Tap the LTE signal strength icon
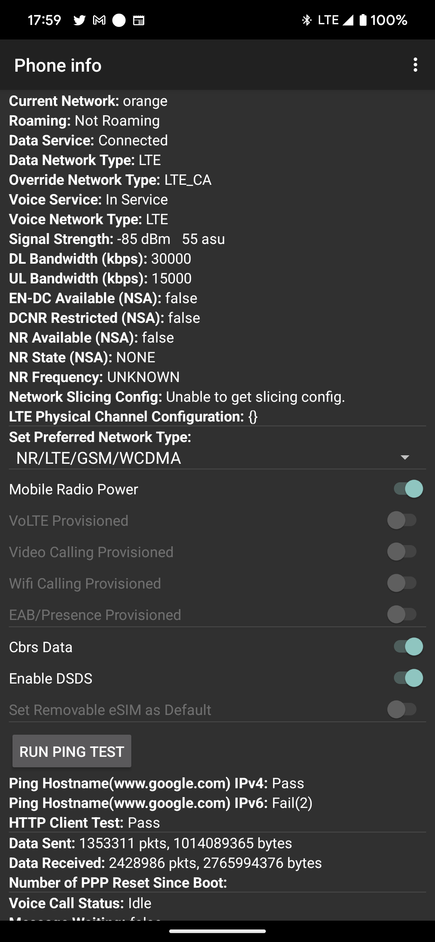Screen dimensions: 435x942 [x=348, y=20]
